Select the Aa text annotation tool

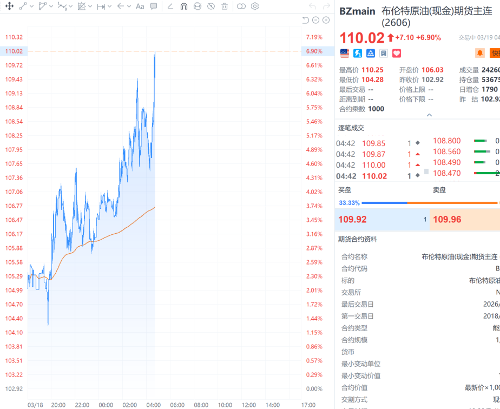pos(140,6)
